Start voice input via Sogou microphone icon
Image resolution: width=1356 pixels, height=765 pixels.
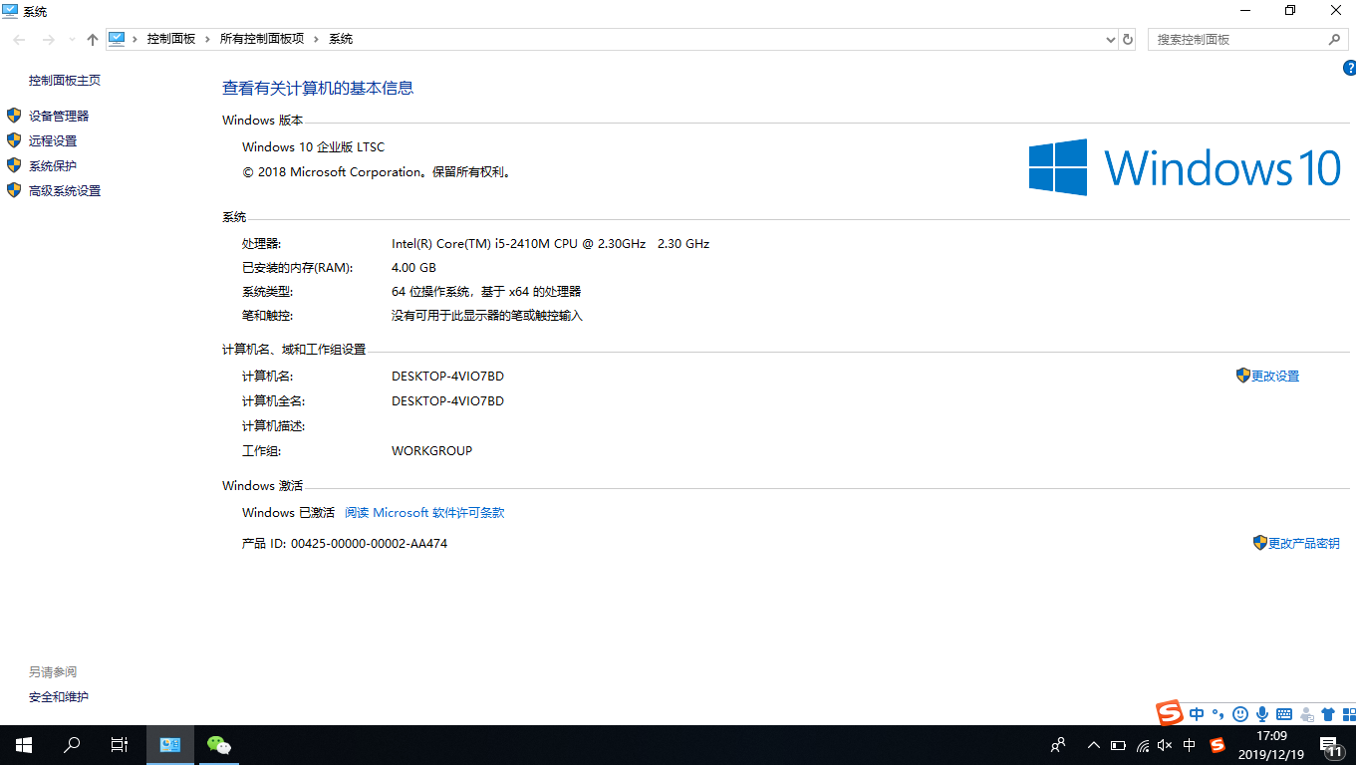point(1262,713)
